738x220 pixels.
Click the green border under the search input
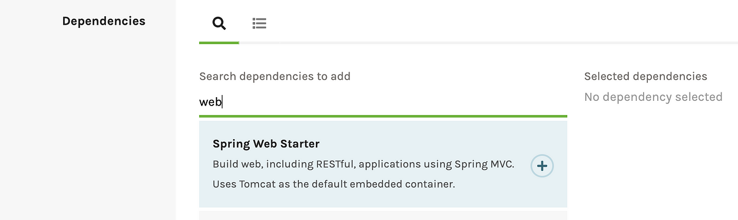tap(383, 116)
